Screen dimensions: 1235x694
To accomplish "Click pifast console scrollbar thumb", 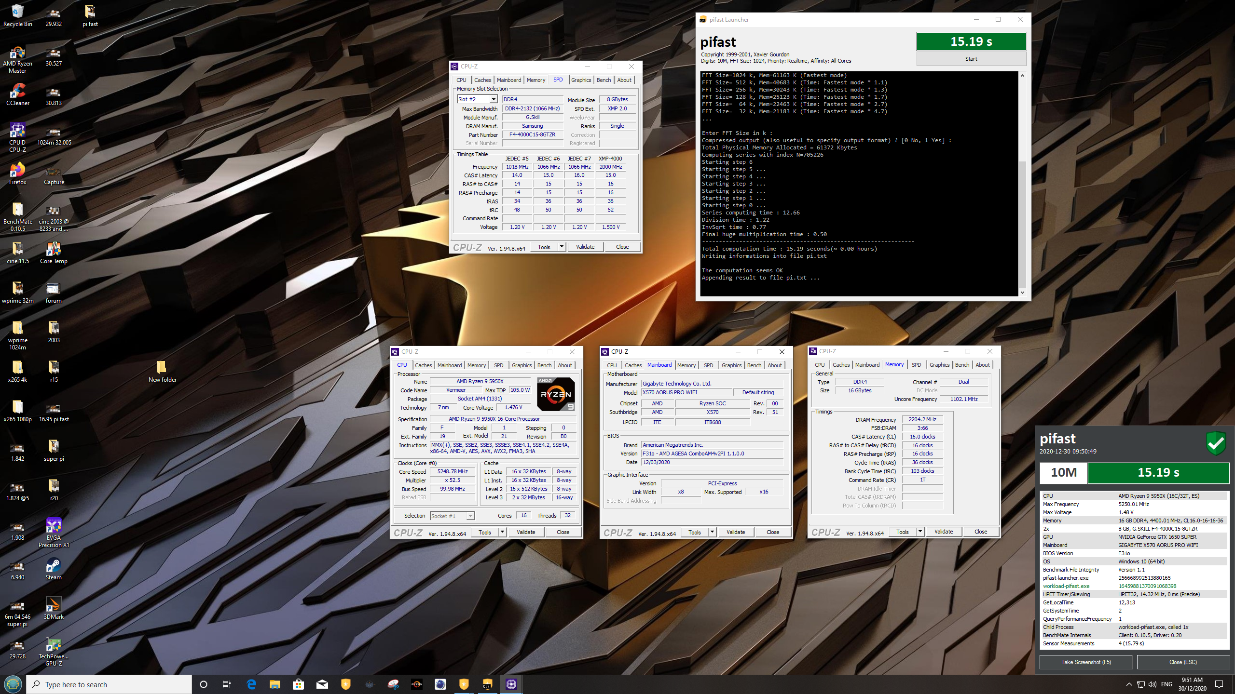I will coord(1022,225).
